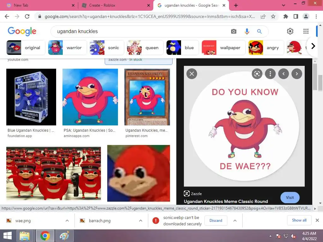
Task: Filter images by angry chip
Action: [x=266, y=48]
